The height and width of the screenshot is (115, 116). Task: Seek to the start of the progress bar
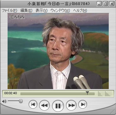click(21, 94)
